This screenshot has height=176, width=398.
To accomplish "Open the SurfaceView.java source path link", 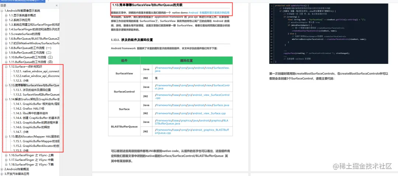I will pos(192,69).
